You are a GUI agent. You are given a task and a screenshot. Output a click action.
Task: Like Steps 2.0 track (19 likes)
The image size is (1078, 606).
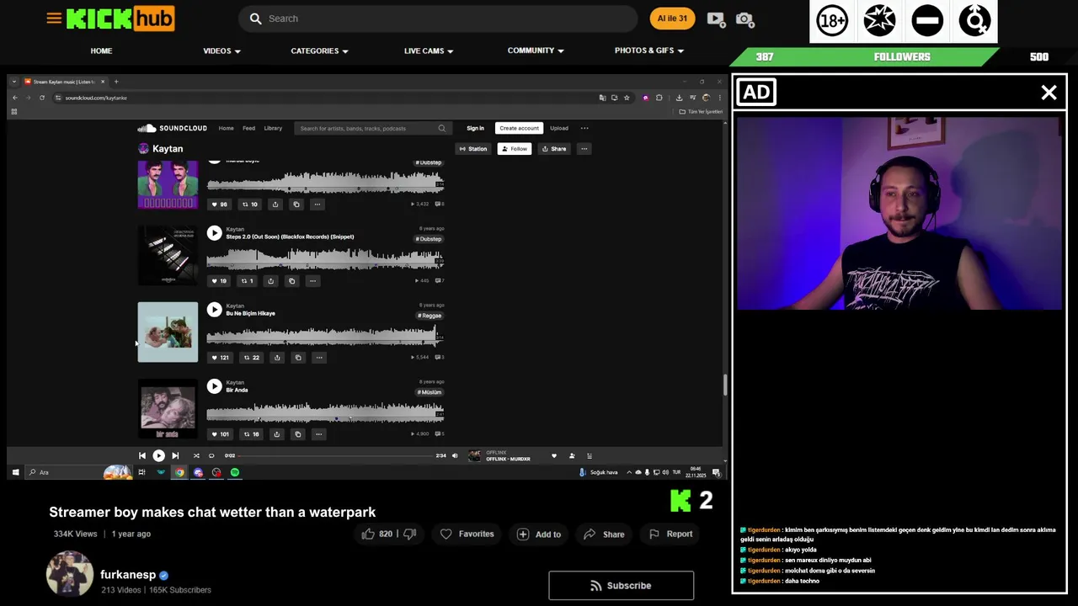click(x=218, y=281)
